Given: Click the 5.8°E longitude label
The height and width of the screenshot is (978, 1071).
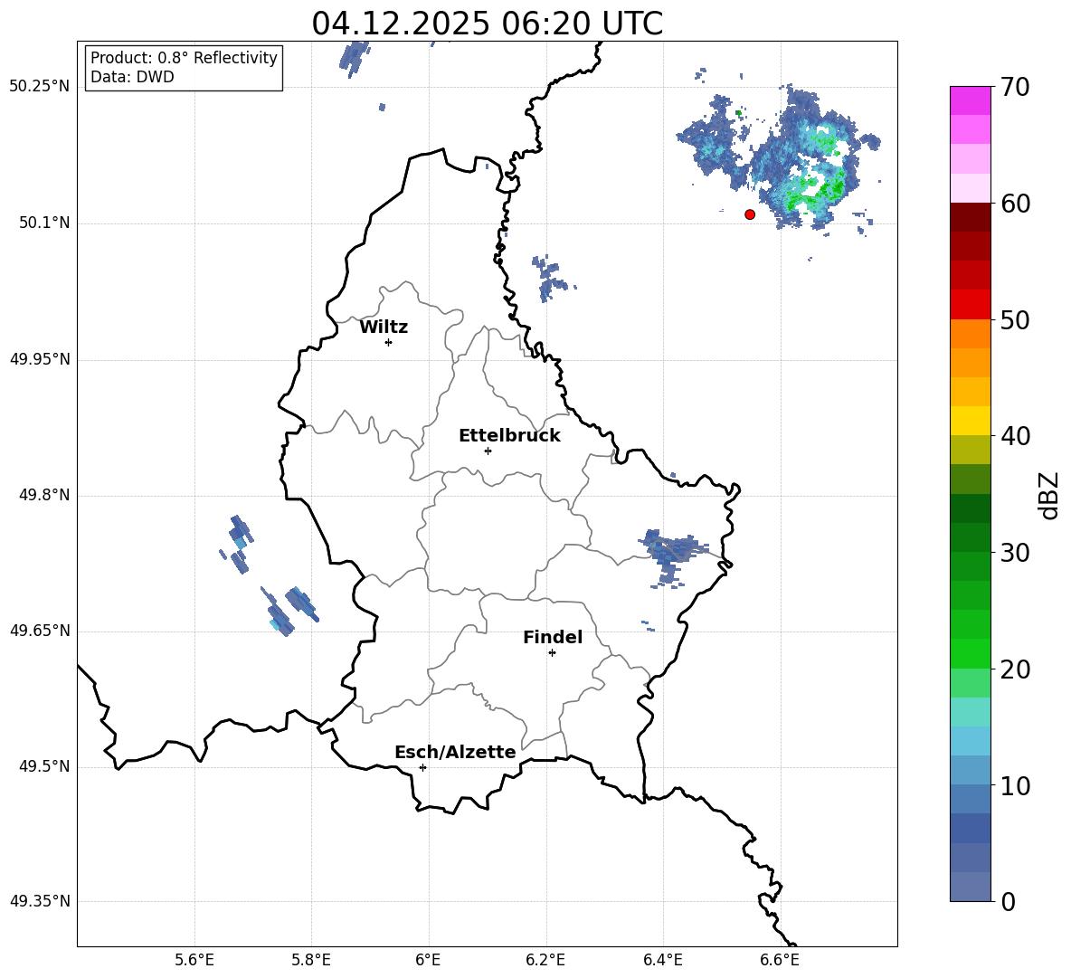Looking at the screenshot, I should pyautogui.click(x=311, y=960).
